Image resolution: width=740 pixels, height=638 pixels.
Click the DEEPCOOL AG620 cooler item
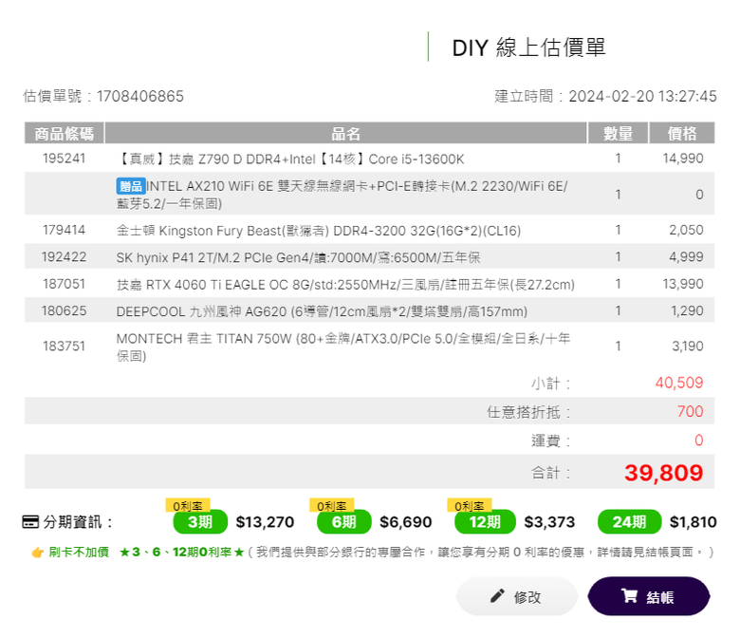[322, 311]
